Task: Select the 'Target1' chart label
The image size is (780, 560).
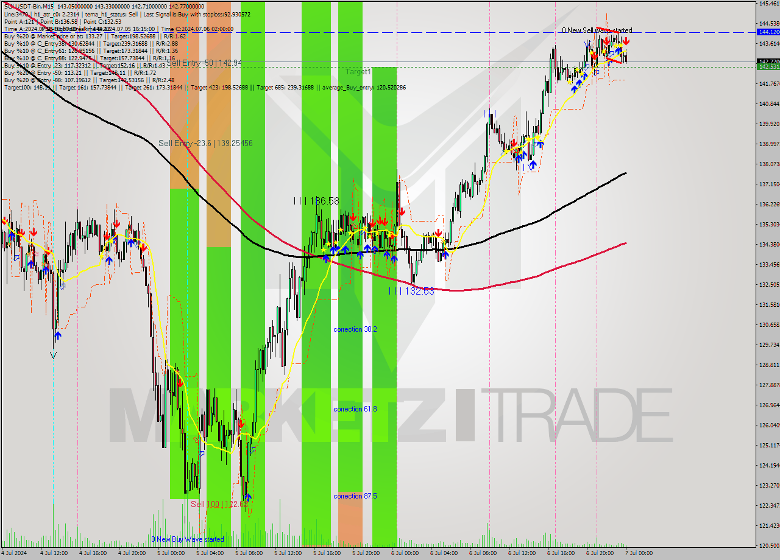Action: tap(358, 72)
